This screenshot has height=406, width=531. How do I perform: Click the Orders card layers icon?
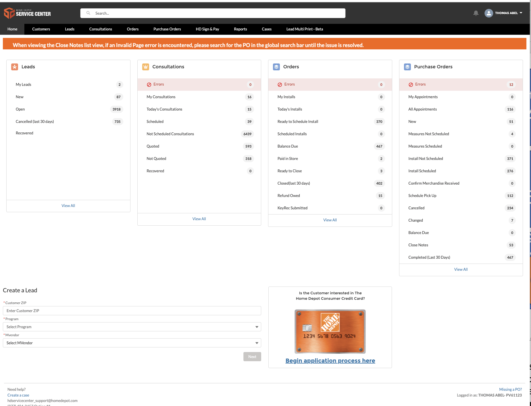(x=276, y=67)
